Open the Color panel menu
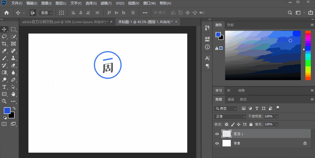Image resolution: width=315 pixels, height=158 pixels. 312,25
